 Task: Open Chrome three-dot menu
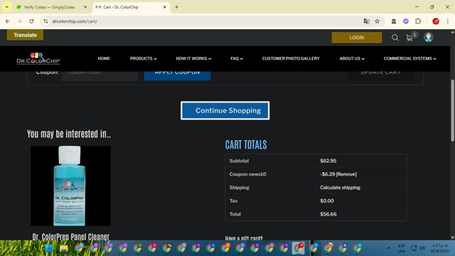pyautogui.click(x=448, y=21)
